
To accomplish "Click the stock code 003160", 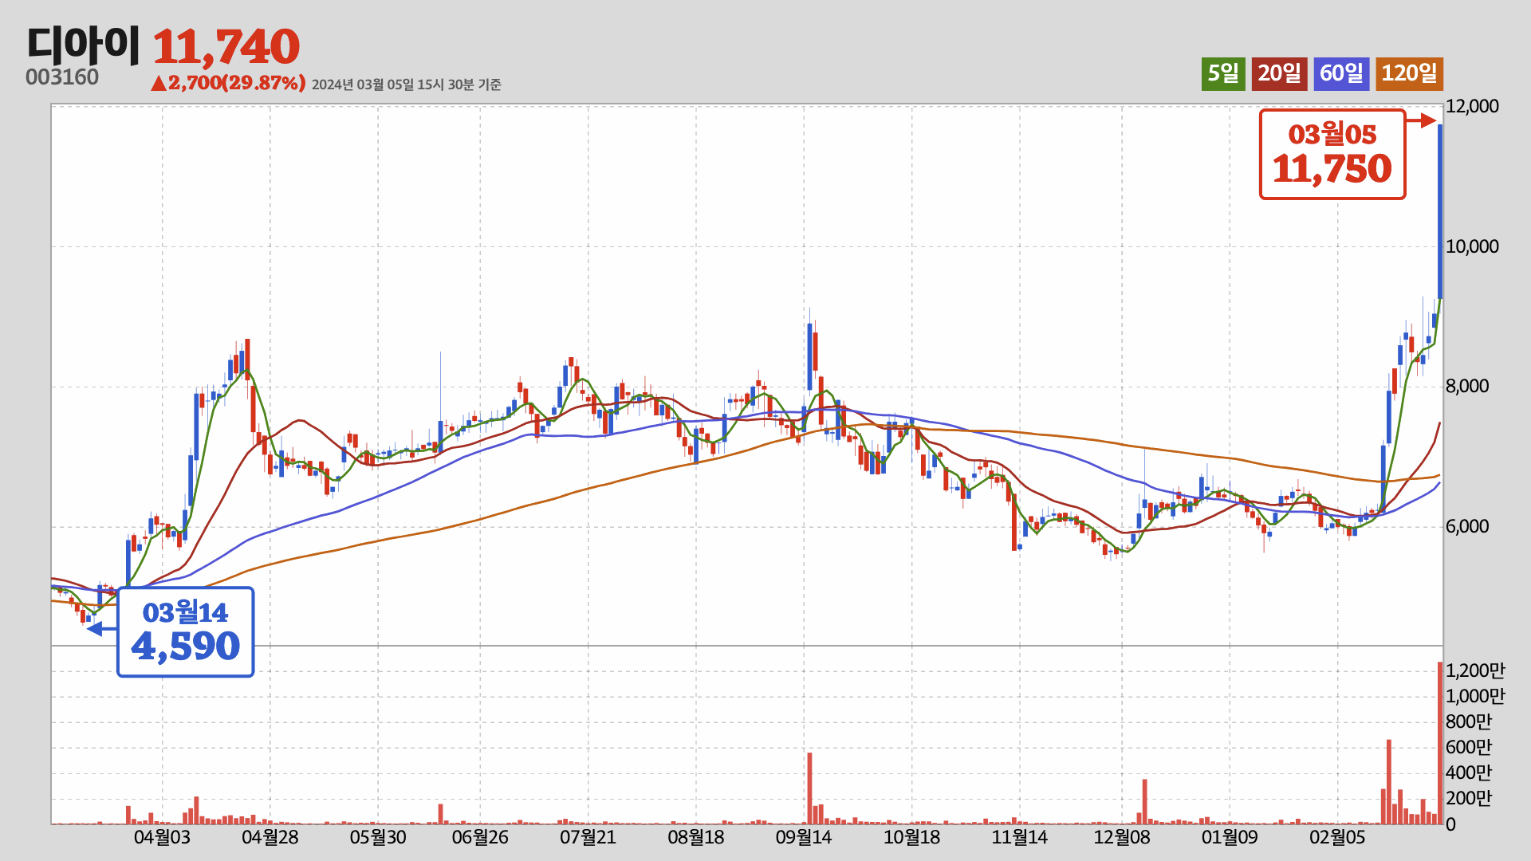I will pyautogui.click(x=62, y=77).
